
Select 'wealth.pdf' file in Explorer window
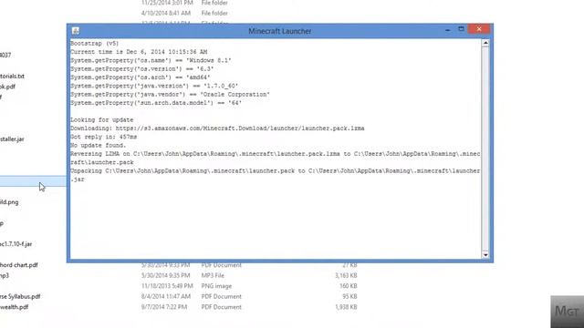coord(15,307)
